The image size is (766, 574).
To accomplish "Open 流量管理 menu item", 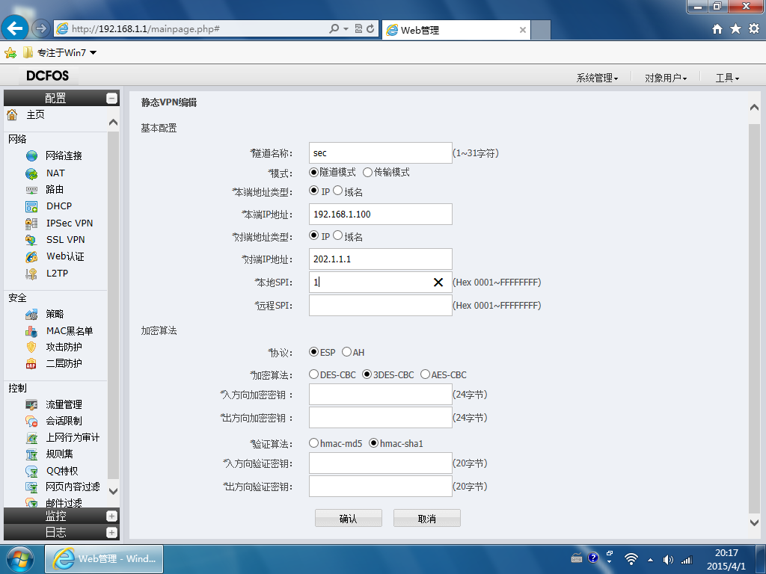I will coord(64,404).
